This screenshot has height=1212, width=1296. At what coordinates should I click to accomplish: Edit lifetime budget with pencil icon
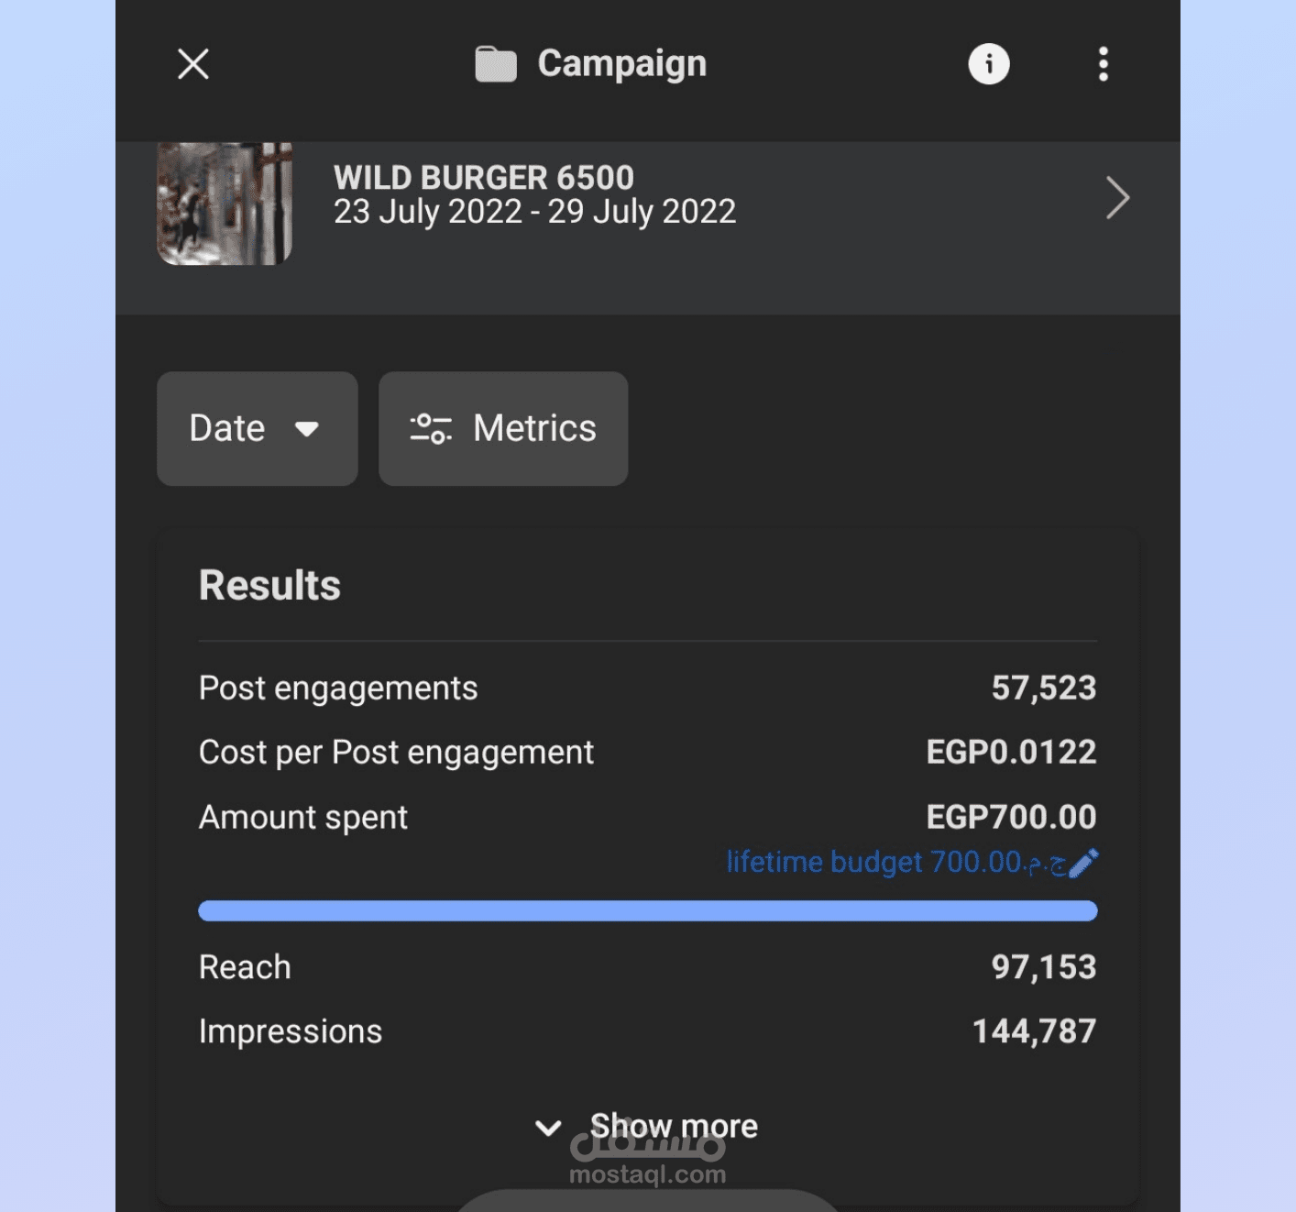(1084, 863)
